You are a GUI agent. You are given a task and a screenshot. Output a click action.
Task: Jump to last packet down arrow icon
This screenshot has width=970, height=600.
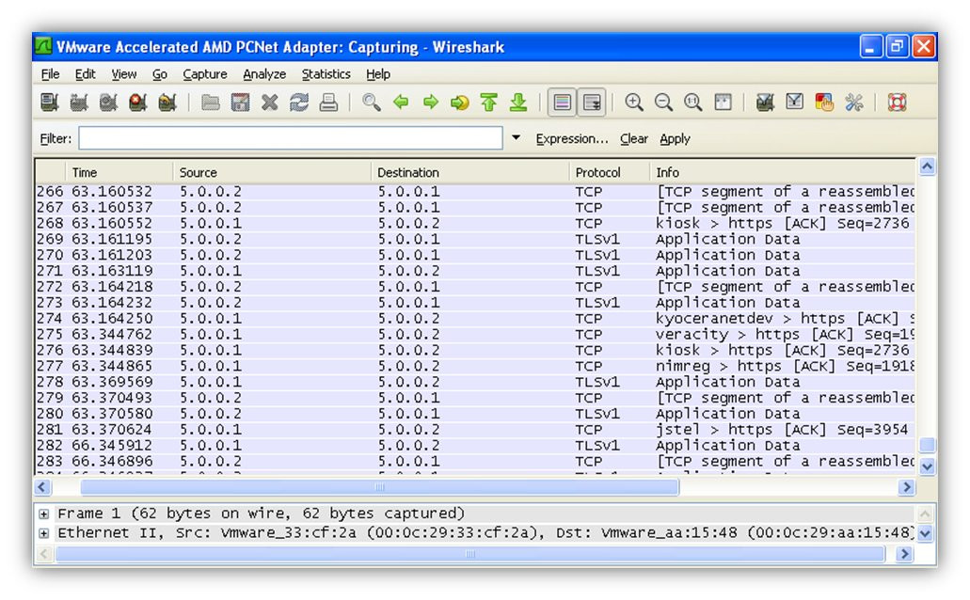pyautogui.click(x=518, y=103)
